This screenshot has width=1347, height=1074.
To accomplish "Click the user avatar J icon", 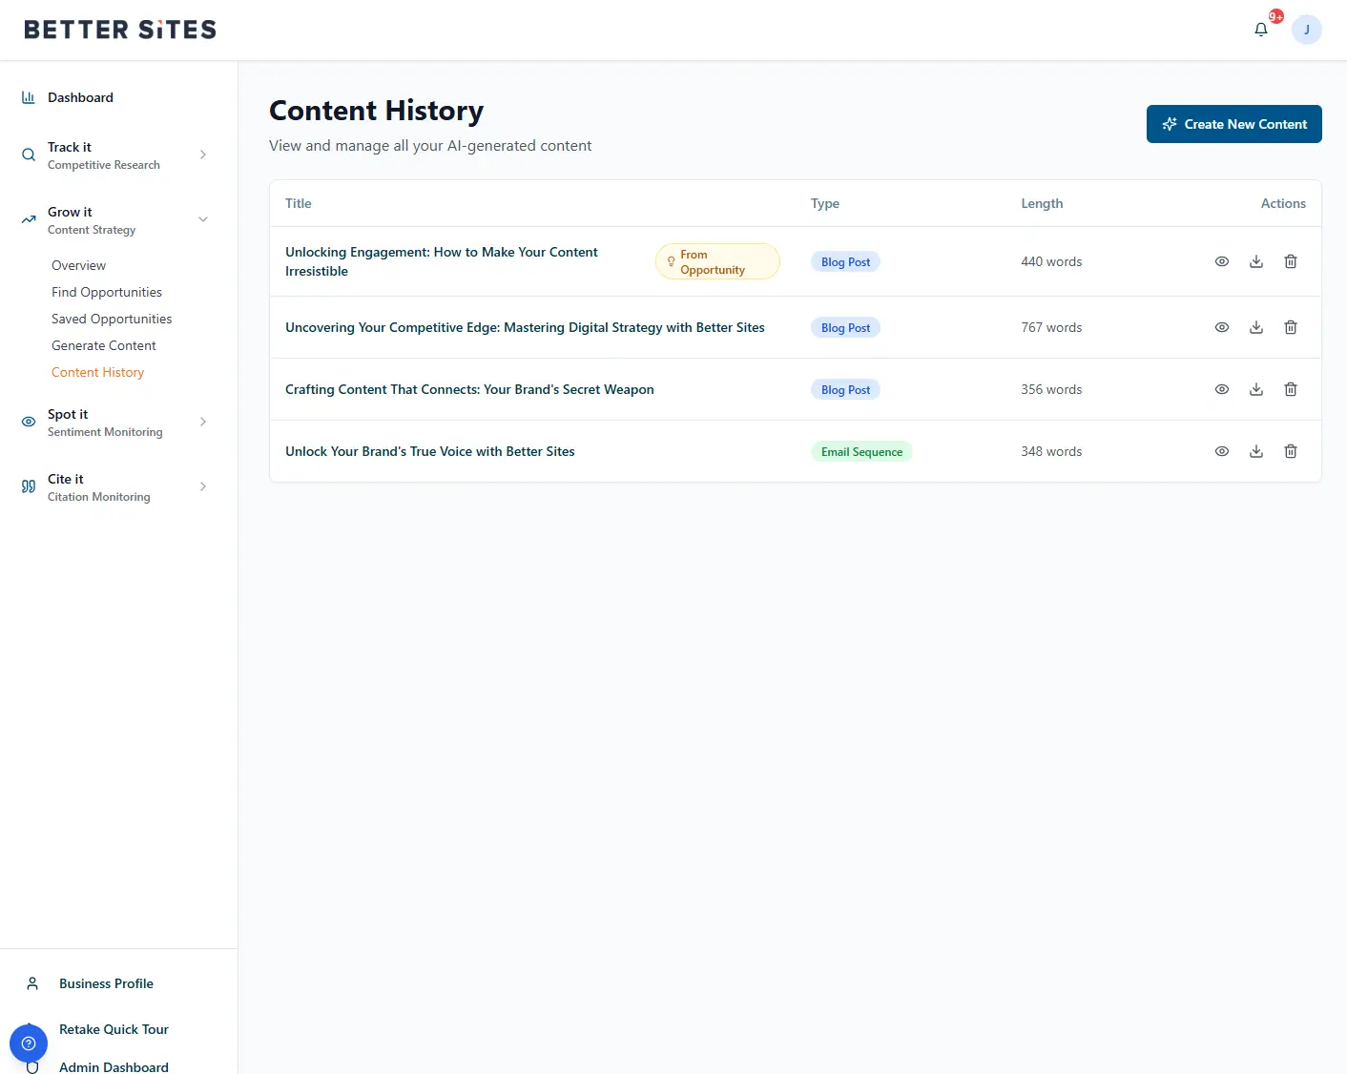I will tap(1306, 30).
